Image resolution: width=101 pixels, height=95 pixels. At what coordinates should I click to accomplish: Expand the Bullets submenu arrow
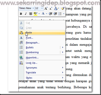(63, 47)
